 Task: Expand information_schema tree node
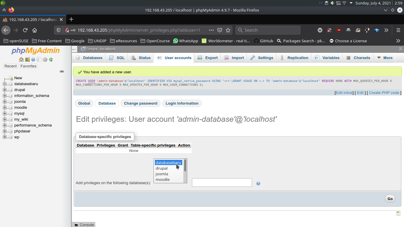pyautogui.click(x=5, y=96)
